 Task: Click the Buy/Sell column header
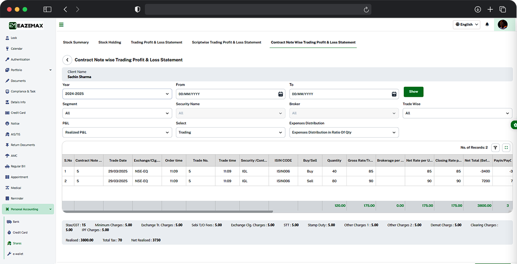click(310, 160)
